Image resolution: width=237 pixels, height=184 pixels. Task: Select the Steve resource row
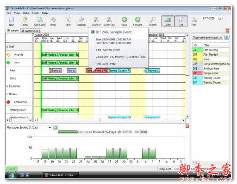pos(19,78)
